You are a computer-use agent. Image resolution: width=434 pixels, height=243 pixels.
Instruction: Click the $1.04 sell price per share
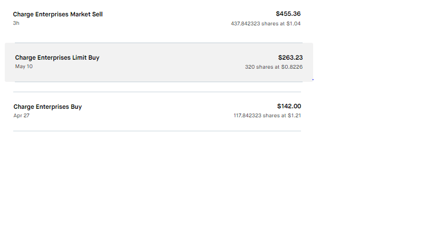coord(294,23)
